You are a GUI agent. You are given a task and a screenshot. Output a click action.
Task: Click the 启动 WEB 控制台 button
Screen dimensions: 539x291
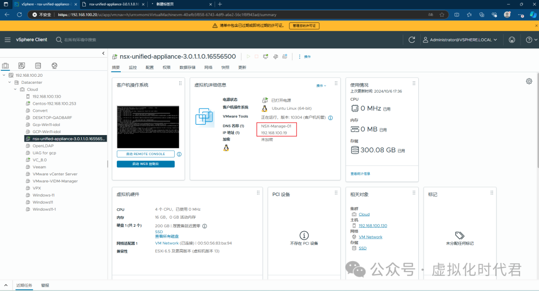[x=145, y=164]
